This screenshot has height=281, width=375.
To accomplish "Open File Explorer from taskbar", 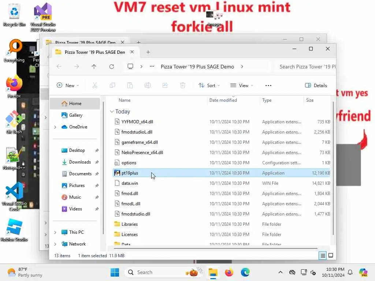I will pyautogui.click(x=213, y=272).
